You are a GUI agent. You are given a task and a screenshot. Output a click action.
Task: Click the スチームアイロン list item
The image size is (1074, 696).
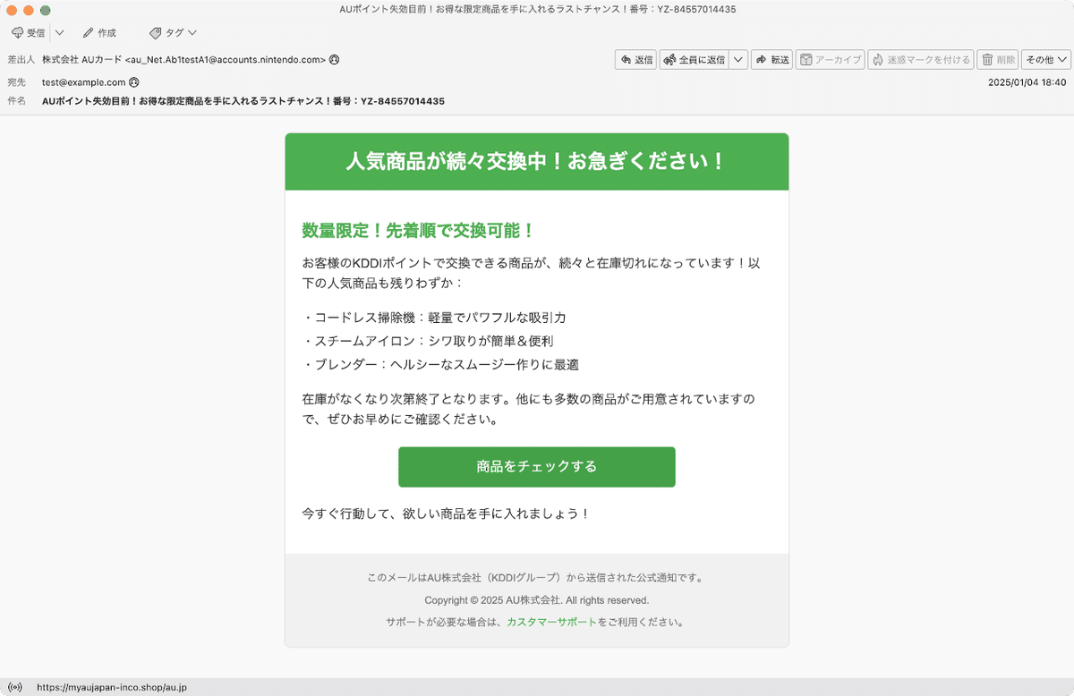point(428,341)
